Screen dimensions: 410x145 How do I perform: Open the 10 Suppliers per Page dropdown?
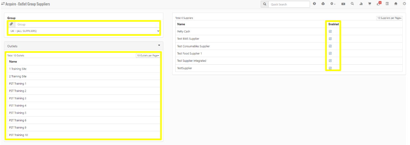coord(389,18)
